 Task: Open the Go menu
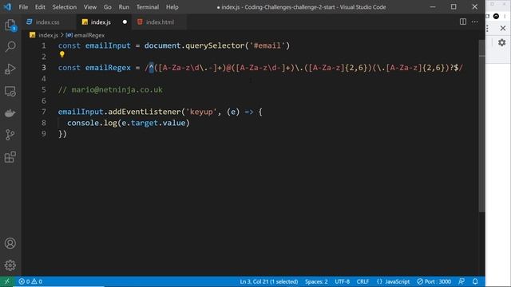pos(107,7)
